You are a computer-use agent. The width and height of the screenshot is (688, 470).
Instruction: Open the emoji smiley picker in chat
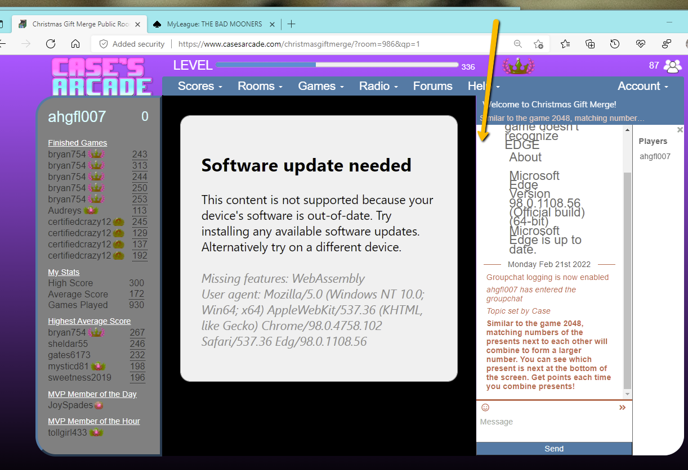tap(485, 408)
